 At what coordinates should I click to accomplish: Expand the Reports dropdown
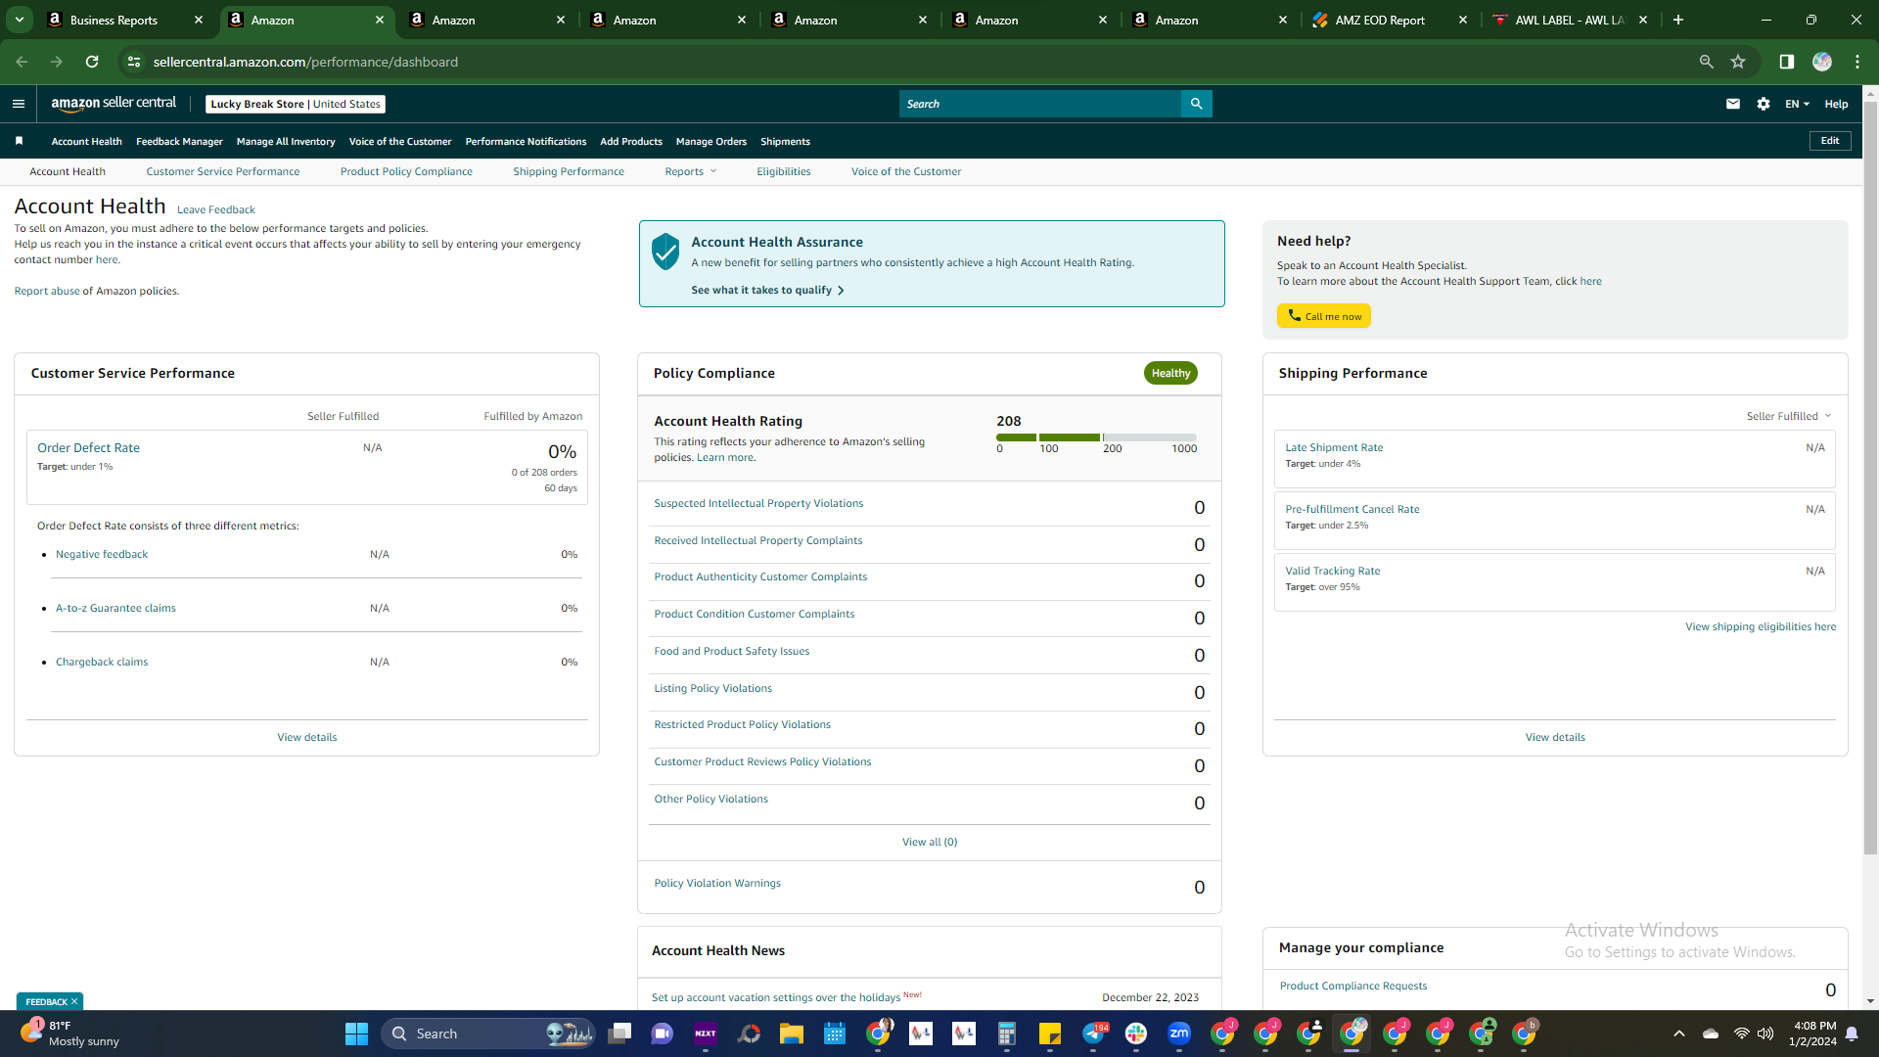pos(691,171)
